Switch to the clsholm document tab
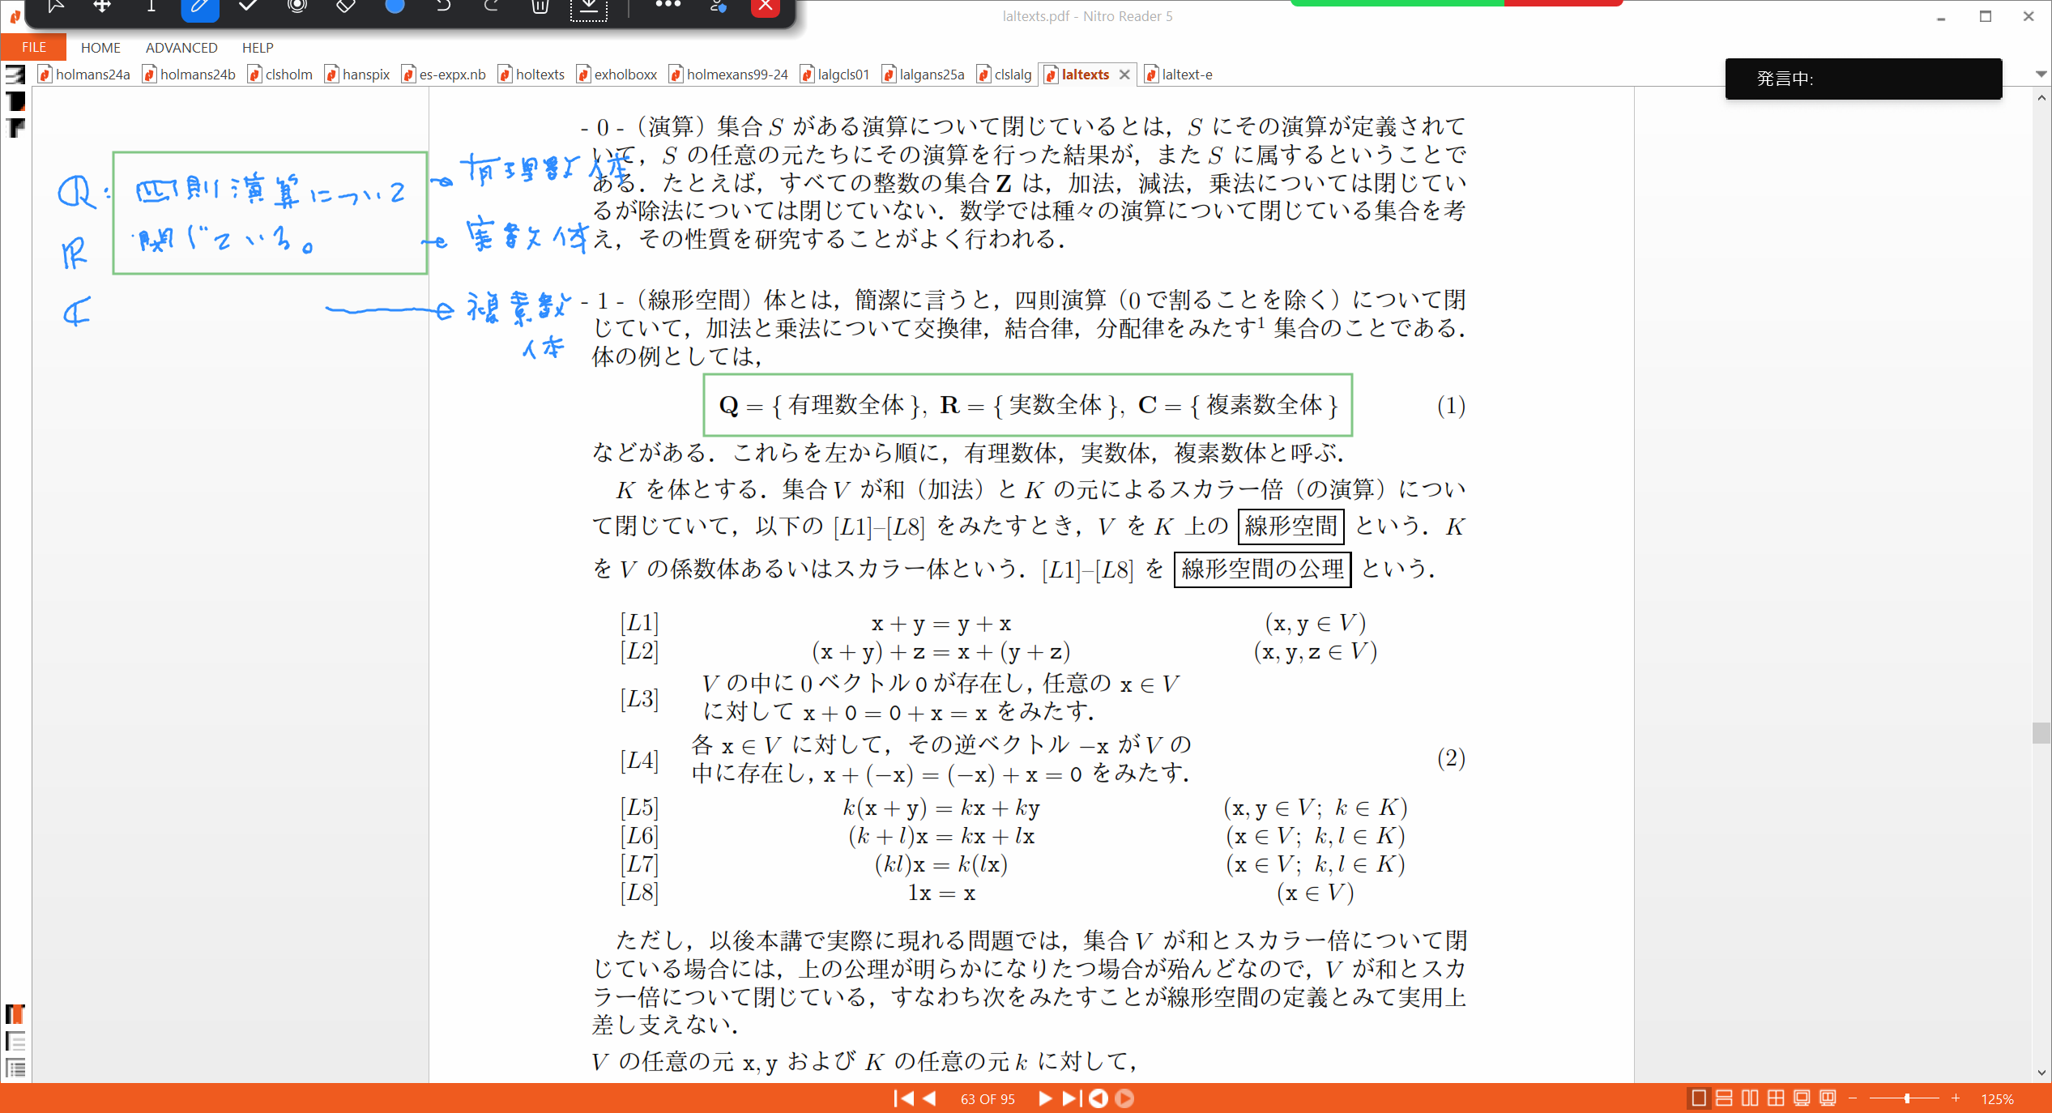This screenshot has width=2052, height=1113. pos(280,75)
